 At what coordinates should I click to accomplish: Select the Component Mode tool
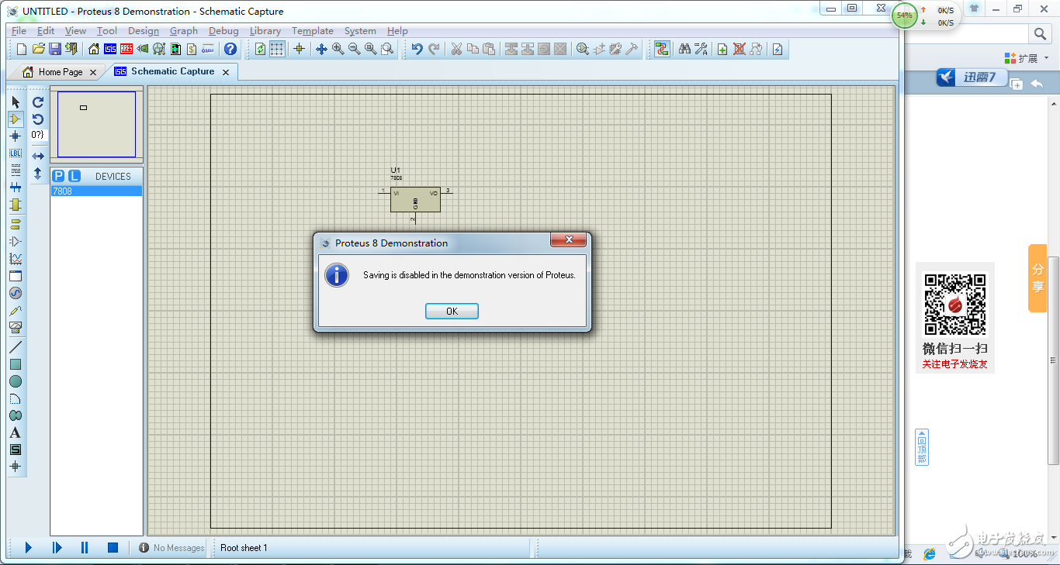coord(16,119)
